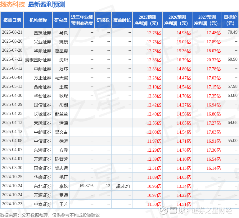Image resolution: width=239 pixels, height=218 pixels.
Task: Select the 国金证券 institution cell
Action: pos(38,168)
